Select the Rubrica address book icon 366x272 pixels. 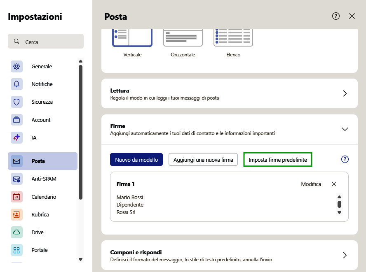[16, 214]
